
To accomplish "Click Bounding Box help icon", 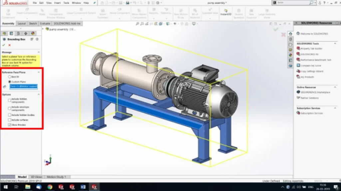I will (37, 39).
